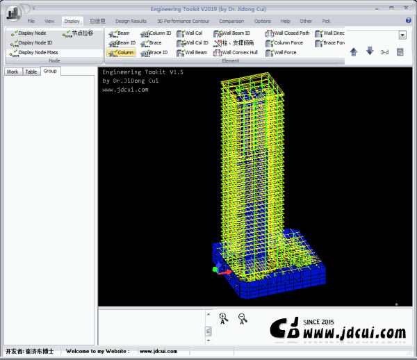Toggle Display Node ID option
Image resolution: width=417 pixels, height=360 pixels.
(x=31, y=43)
